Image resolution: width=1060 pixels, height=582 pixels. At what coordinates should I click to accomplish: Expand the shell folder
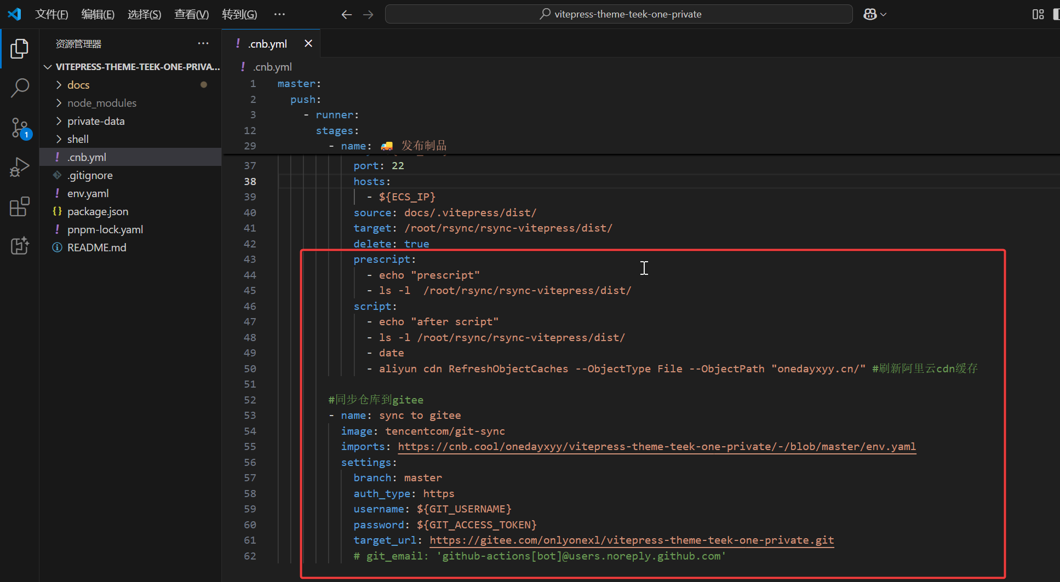click(130, 139)
